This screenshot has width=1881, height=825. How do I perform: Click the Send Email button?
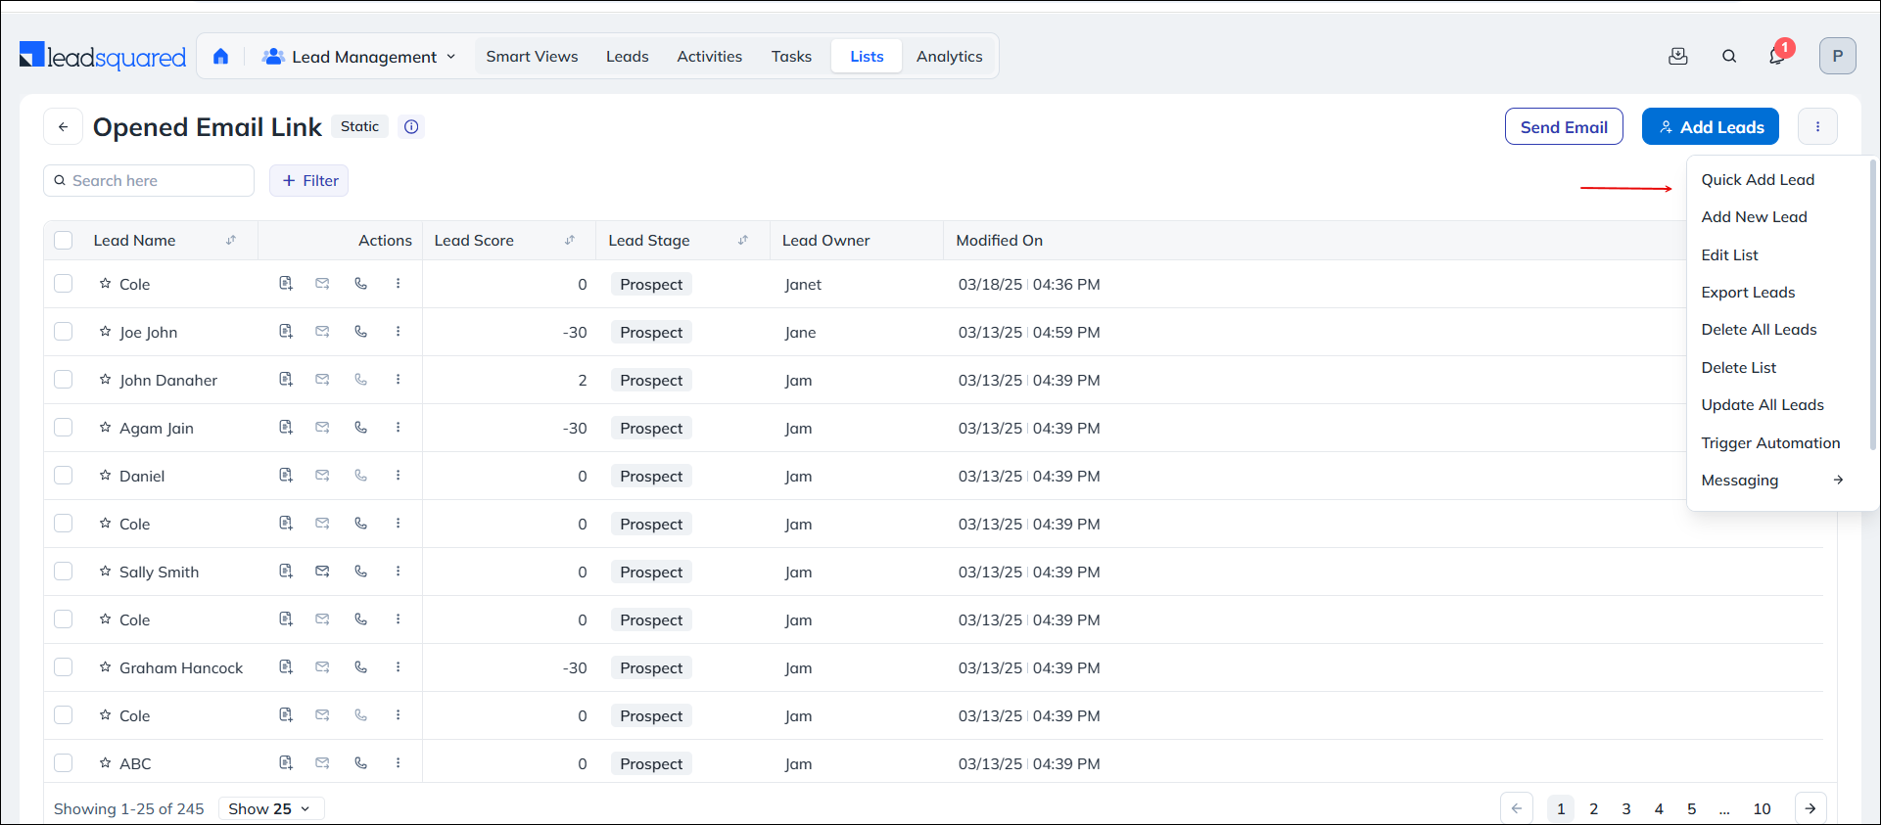point(1564,126)
